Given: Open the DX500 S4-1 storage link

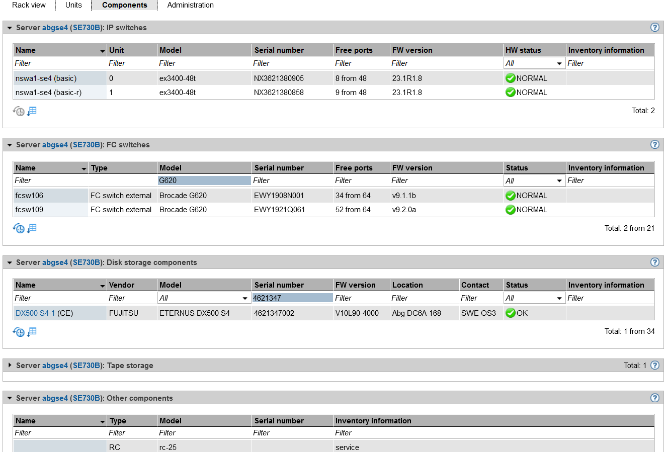Looking at the screenshot, I should (x=35, y=313).
